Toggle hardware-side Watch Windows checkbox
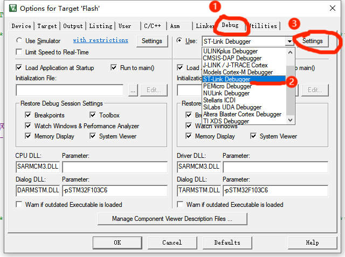The width and height of the screenshot is (345, 257). tap(189, 126)
